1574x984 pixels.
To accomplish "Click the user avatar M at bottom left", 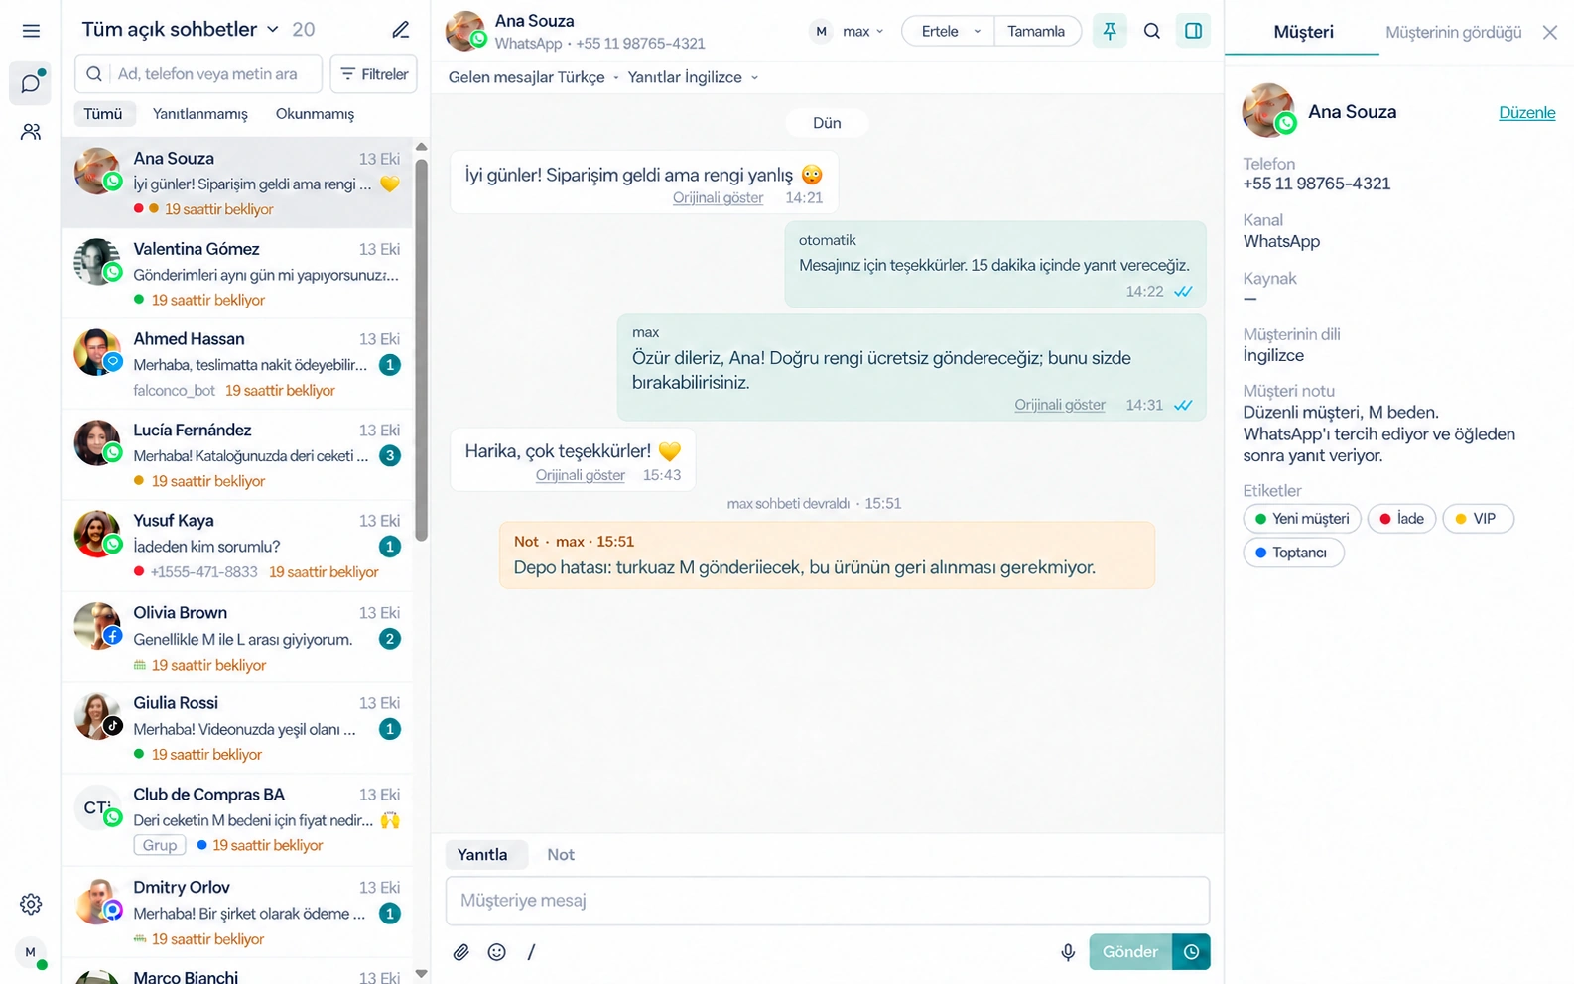I will coord(31,952).
